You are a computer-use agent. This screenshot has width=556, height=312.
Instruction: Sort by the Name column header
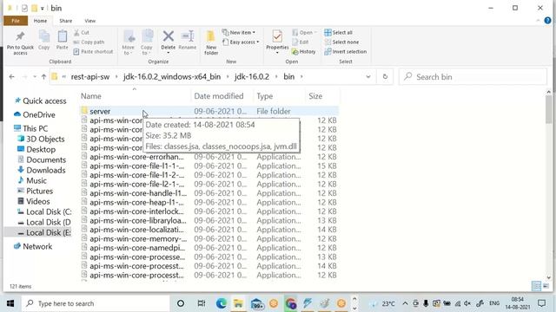134,96
